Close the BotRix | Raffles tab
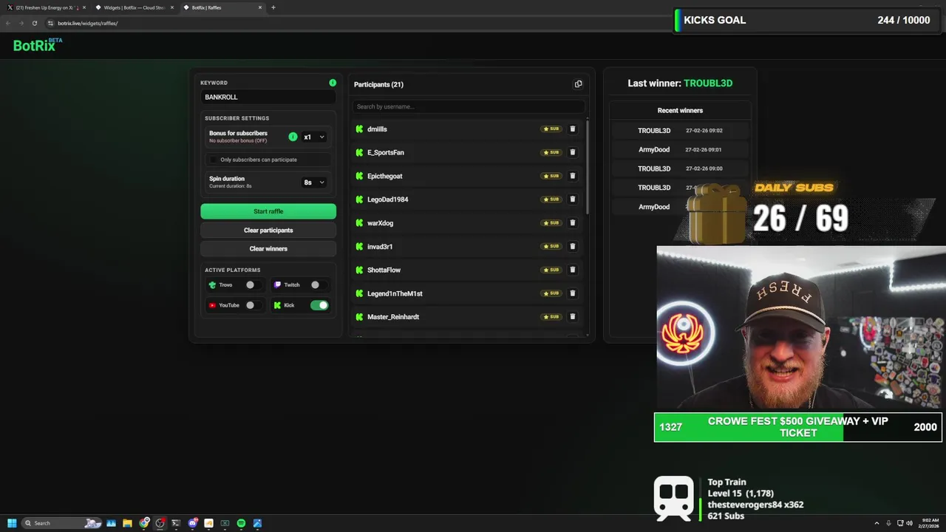This screenshot has width=946, height=532. pyautogui.click(x=260, y=7)
